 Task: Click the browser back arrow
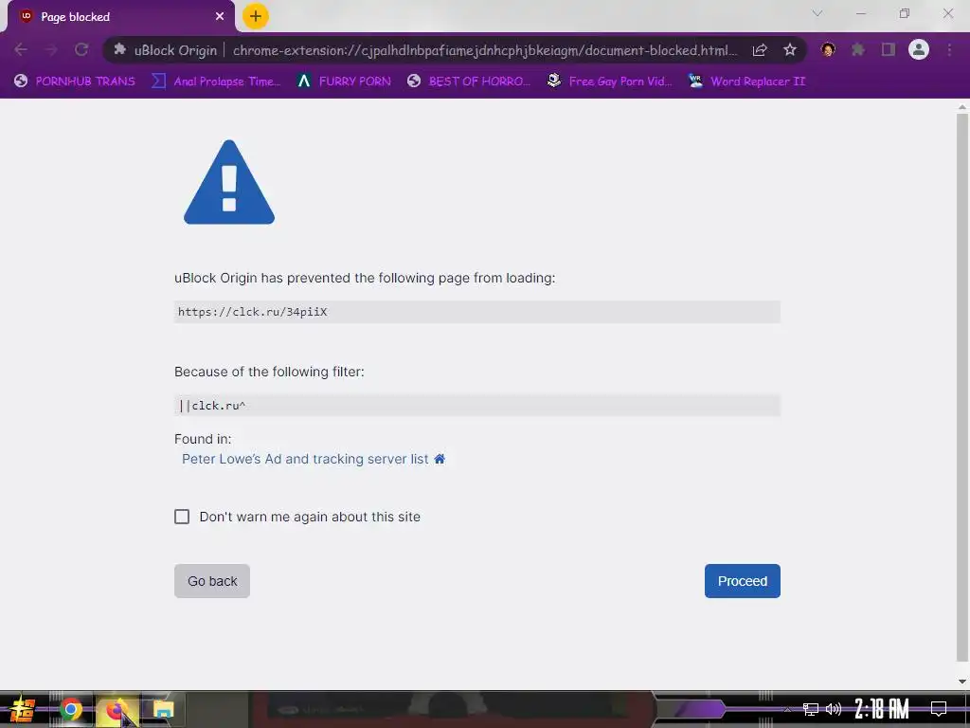tap(21, 49)
